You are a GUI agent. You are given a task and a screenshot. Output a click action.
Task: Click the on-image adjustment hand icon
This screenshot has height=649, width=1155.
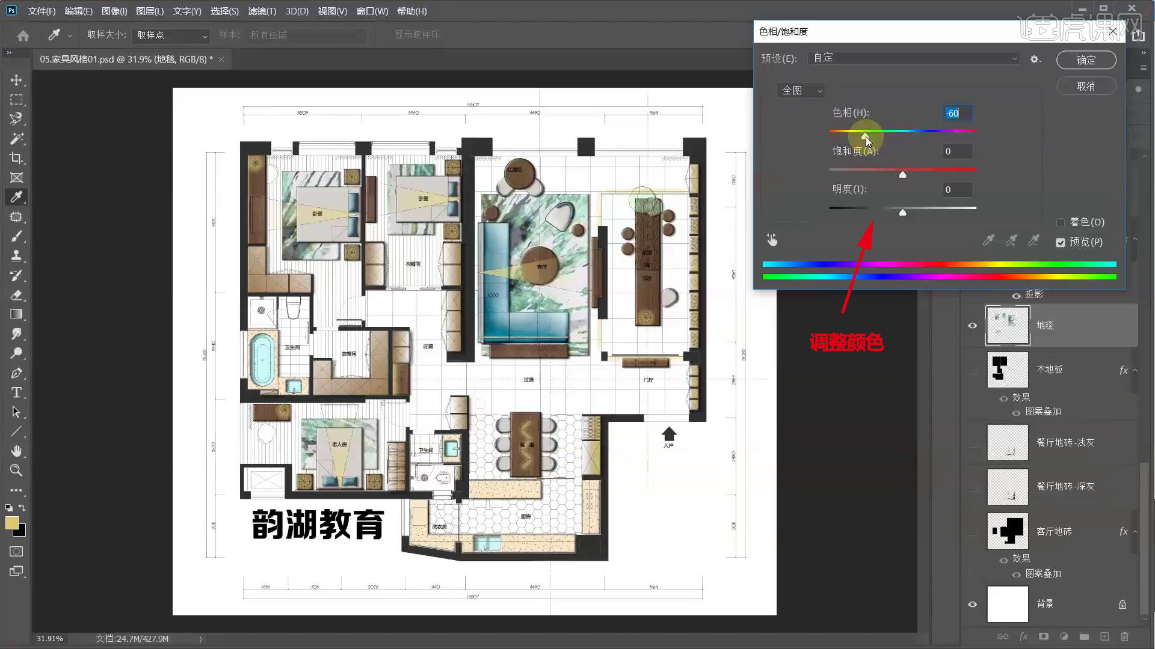point(772,240)
